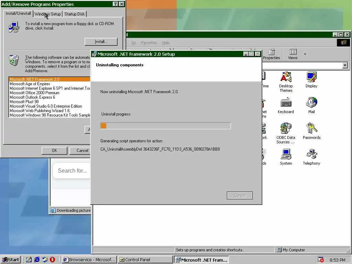Click the Cancel button in .NET Setup
Screen dimensions: 352x264
pos(240,195)
